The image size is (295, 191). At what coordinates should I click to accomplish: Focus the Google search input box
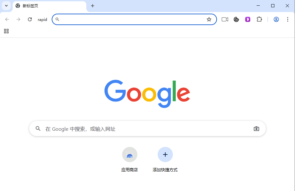click(147, 129)
